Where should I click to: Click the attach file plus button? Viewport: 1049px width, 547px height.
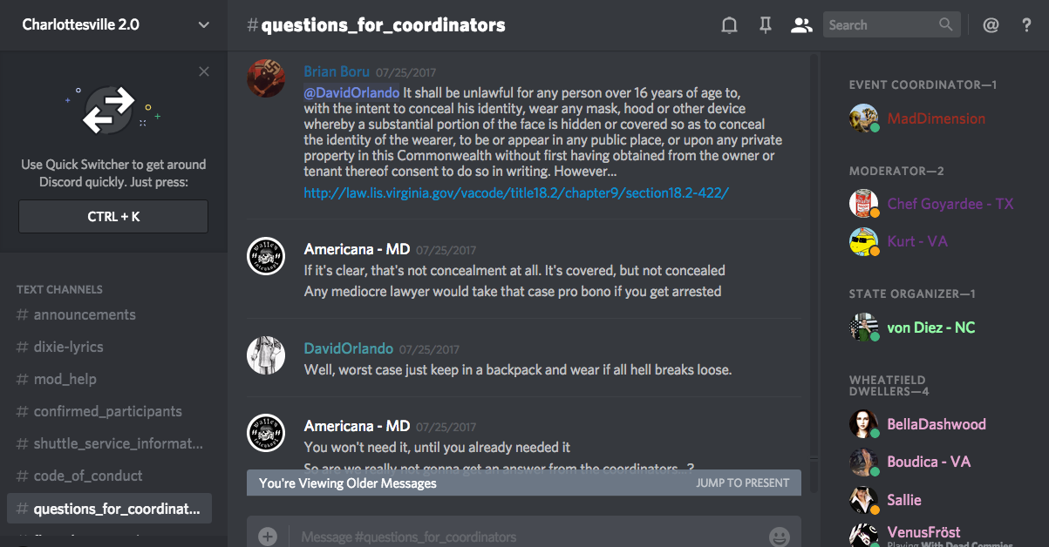[268, 536]
